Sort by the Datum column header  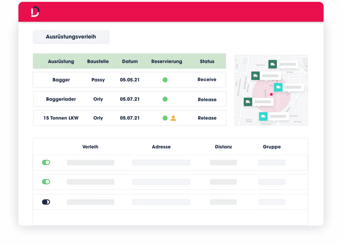tap(130, 61)
